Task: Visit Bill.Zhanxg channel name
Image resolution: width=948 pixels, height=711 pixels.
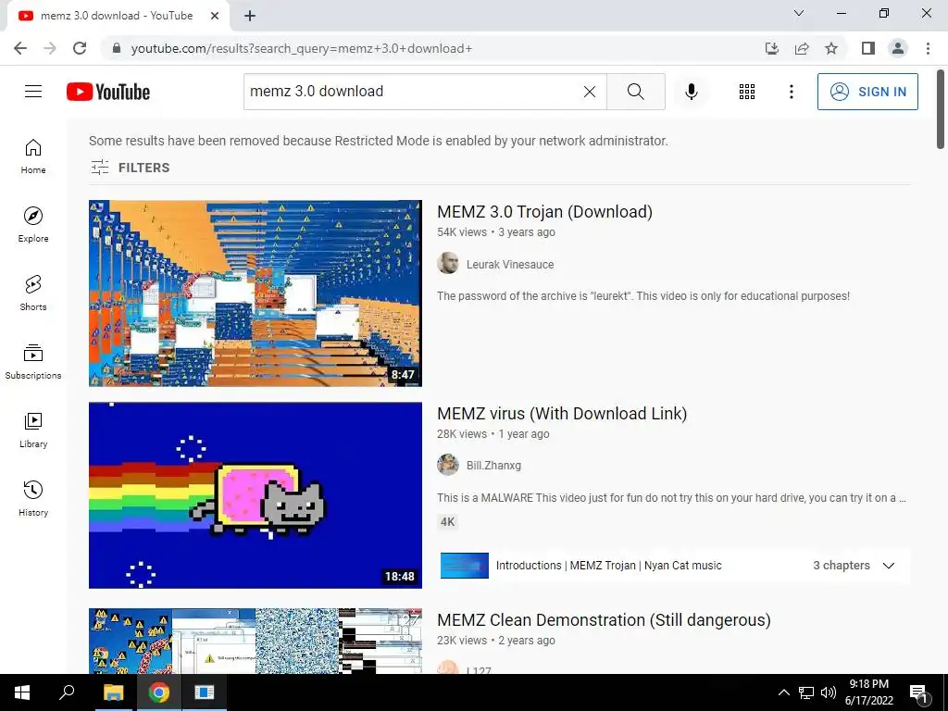Action: (494, 466)
